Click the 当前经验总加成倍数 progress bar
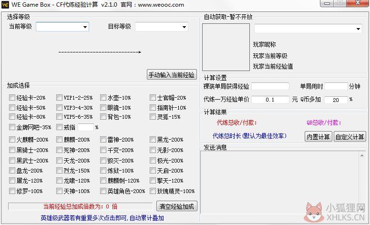Image resolution: width=370 pixels, height=225 pixels. (x=81, y=206)
